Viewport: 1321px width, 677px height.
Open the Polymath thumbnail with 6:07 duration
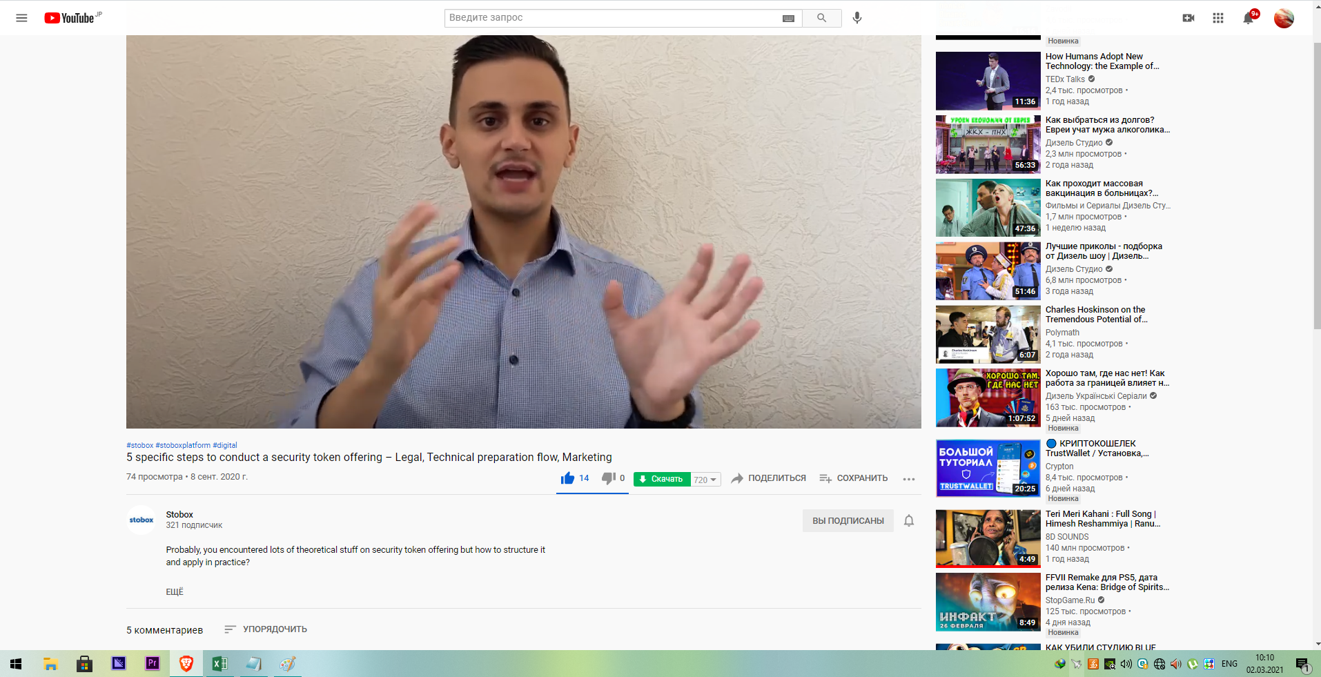(988, 335)
